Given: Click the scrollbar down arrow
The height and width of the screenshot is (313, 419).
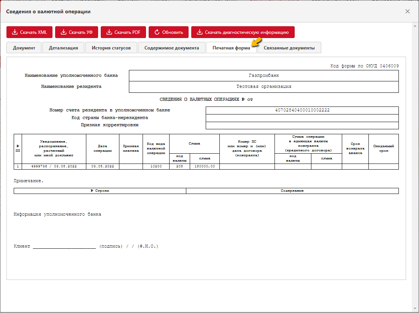Looking at the screenshot, I should point(415,309).
